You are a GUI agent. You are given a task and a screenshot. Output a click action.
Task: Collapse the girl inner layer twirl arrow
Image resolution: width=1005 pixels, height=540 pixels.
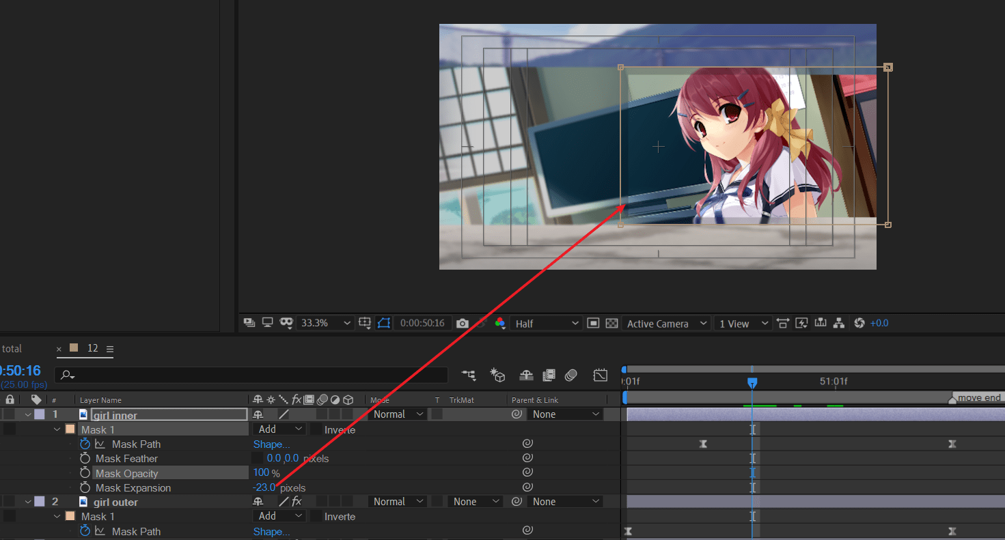tap(28, 414)
